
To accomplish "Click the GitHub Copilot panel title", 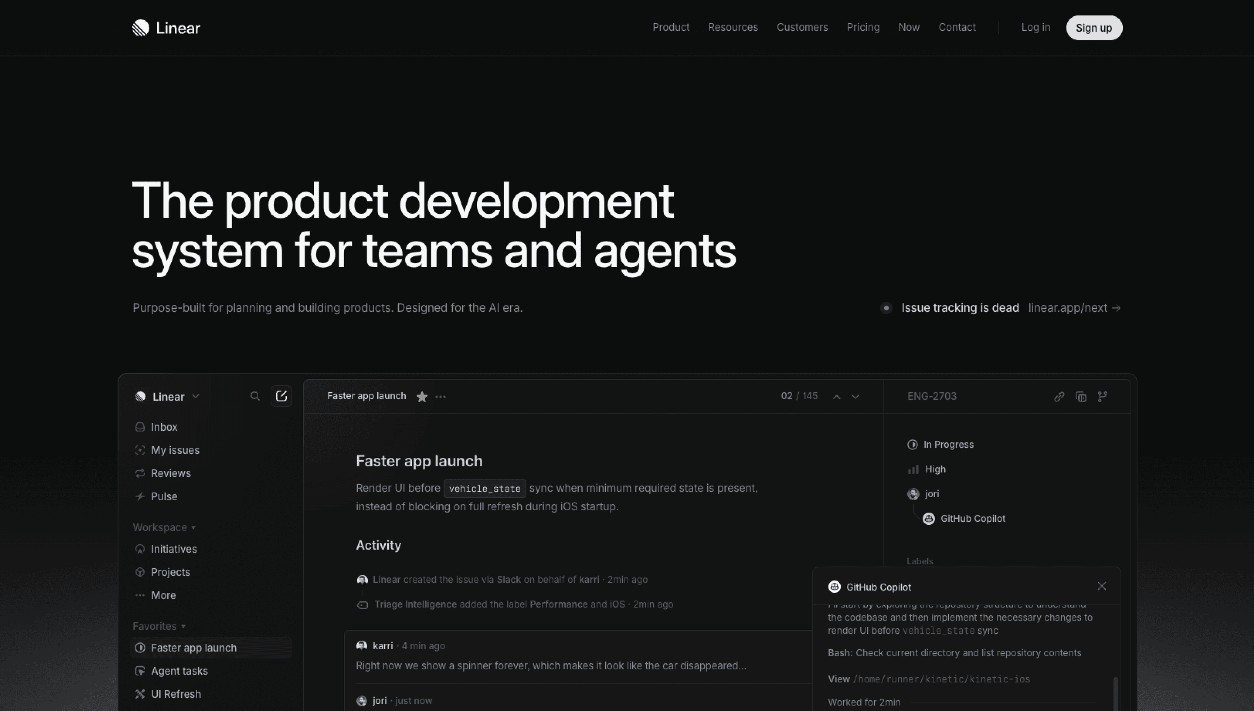I will pyautogui.click(x=878, y=587).
